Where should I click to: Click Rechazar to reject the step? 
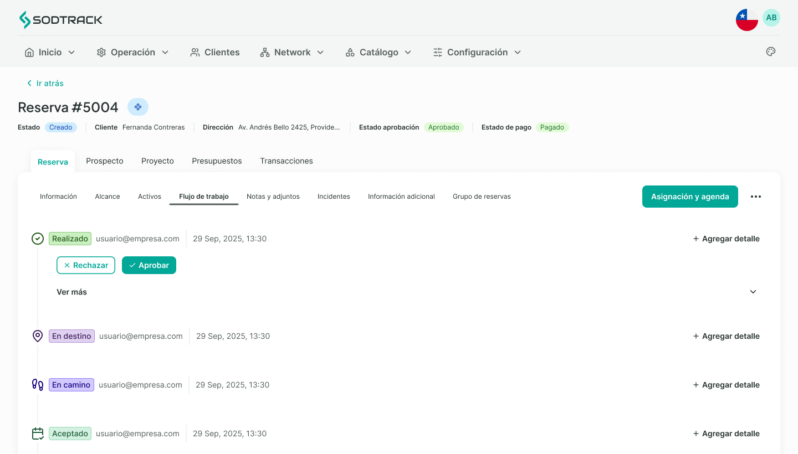(x=85, y=265)
